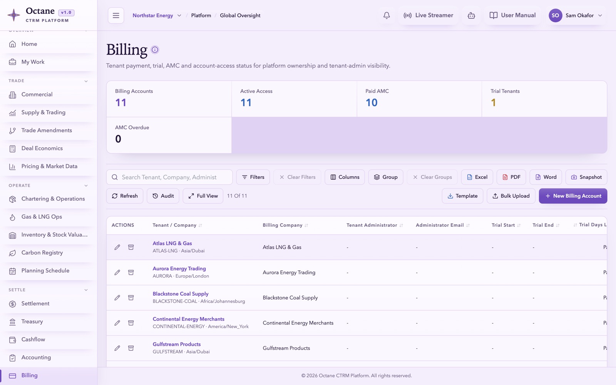616x385 pixels.
Task: Toggle the sidebar hamburger menu
Action: 116,15
